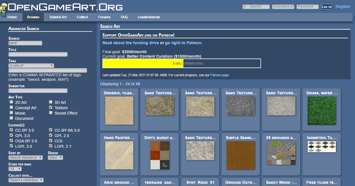Open the Sort by dropdown
The height and width of the screenshot is (186, 355).
(26, 158)
